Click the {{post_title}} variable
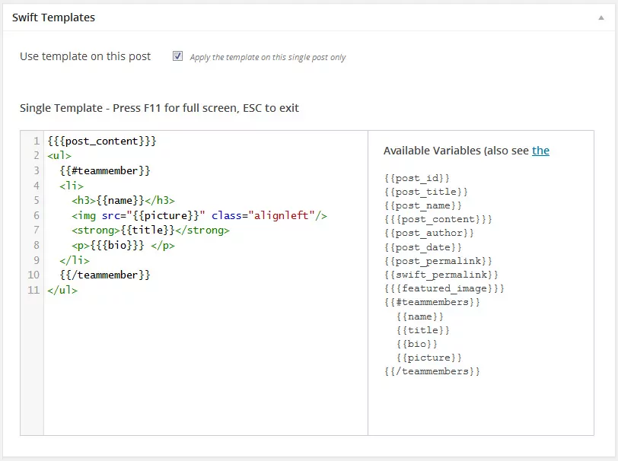Viewport: 618px width, 461px height. tap(426, 192)
